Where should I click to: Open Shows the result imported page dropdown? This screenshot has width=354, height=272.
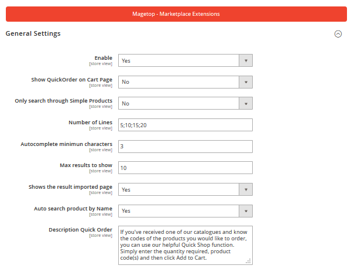[x=185, y=189]
